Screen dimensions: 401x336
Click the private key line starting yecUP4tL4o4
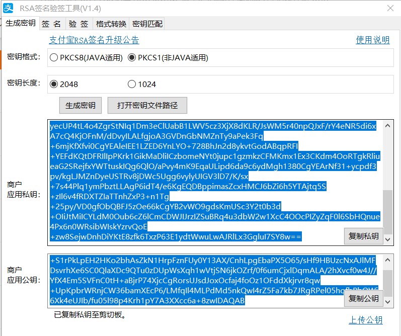(x=213, y=126)
